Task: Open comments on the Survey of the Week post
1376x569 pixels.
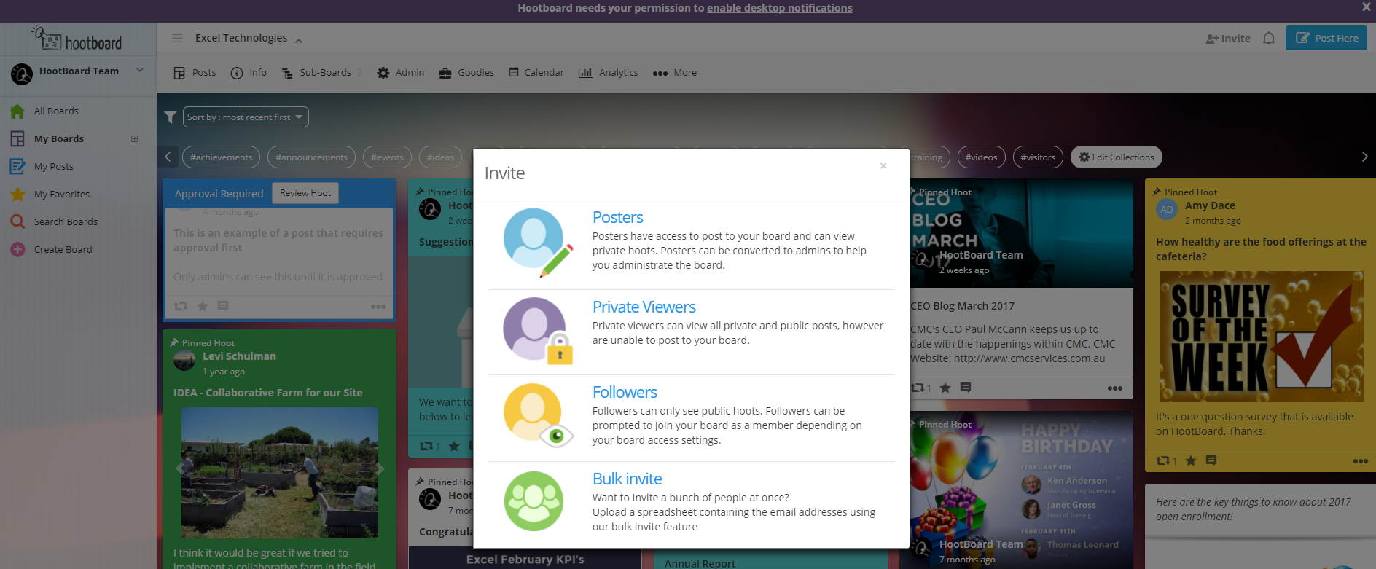Action: [1211, 460]
